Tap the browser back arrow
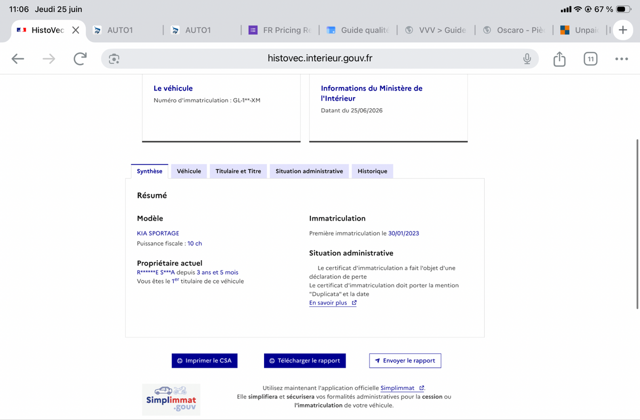 pos(18,59)
